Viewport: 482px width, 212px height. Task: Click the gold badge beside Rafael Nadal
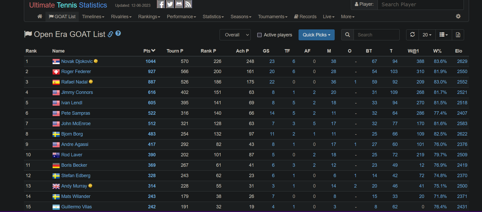click(x=91, y=81)
